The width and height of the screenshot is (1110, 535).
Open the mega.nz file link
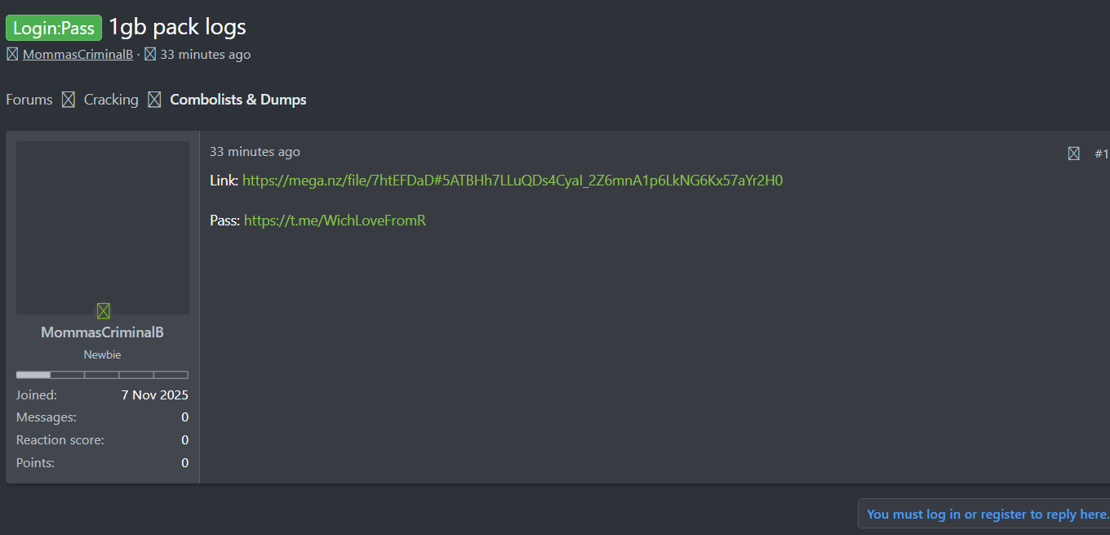(513, 181)
